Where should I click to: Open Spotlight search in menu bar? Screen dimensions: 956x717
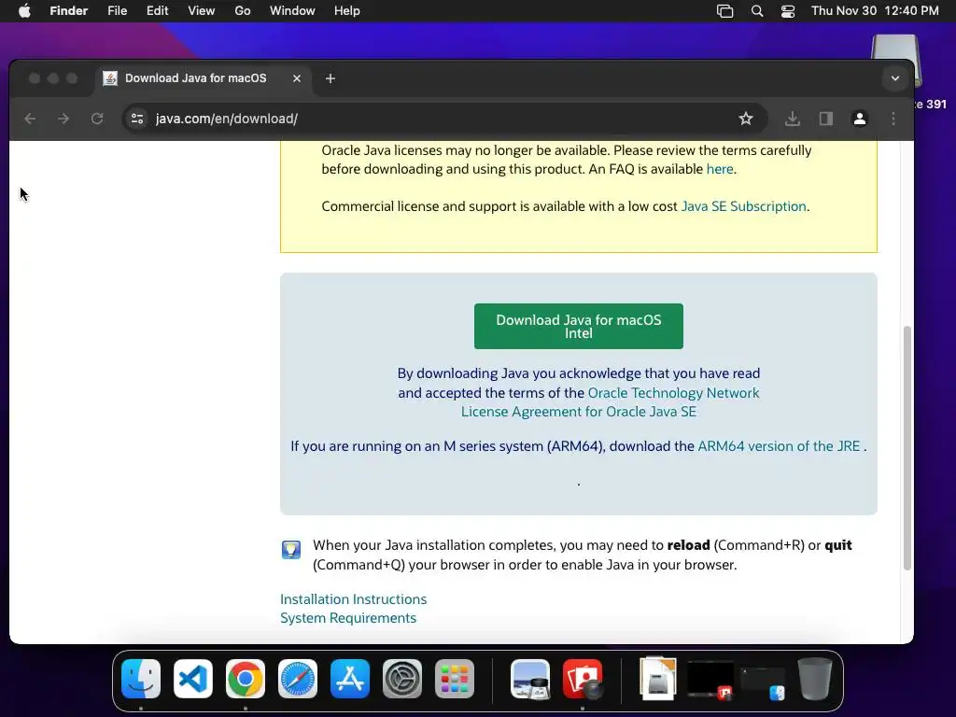click(x=756, y=11)
